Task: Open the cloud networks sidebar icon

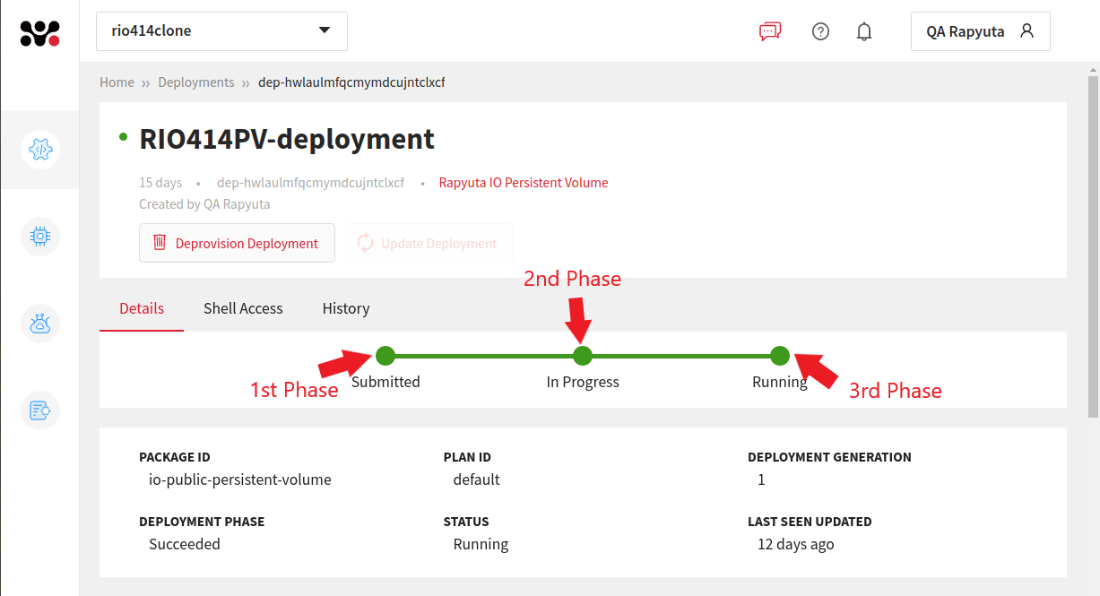Action: click(40, 324)
